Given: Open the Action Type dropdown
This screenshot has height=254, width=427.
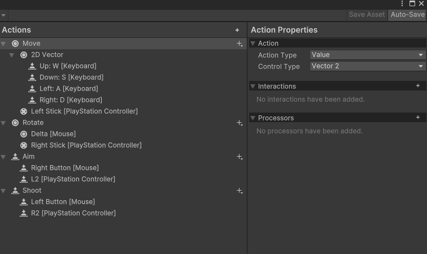Looking at the screenshot, I should tap(367, 55).
